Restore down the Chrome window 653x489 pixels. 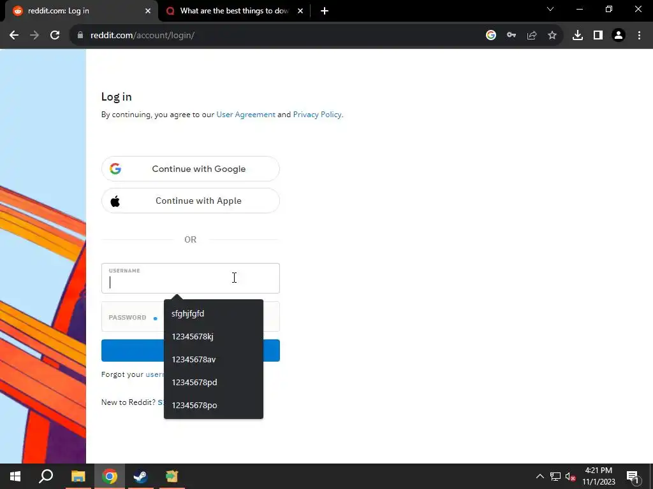[609, 9]
